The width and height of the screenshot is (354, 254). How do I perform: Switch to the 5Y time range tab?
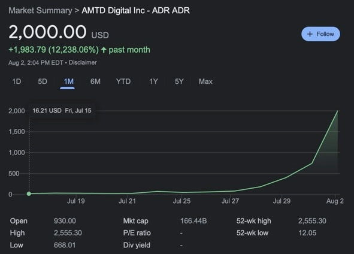(179, 81)
